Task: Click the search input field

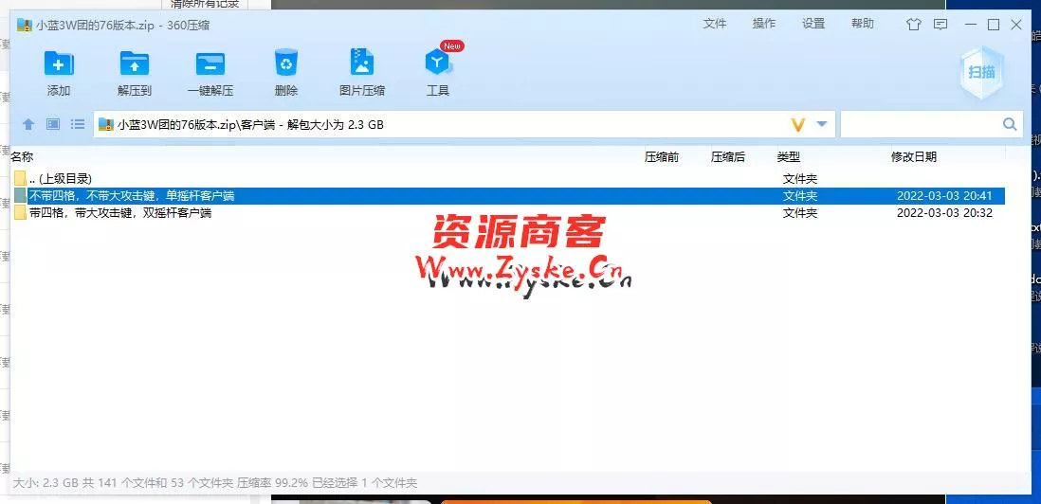Action: point(920,124)
